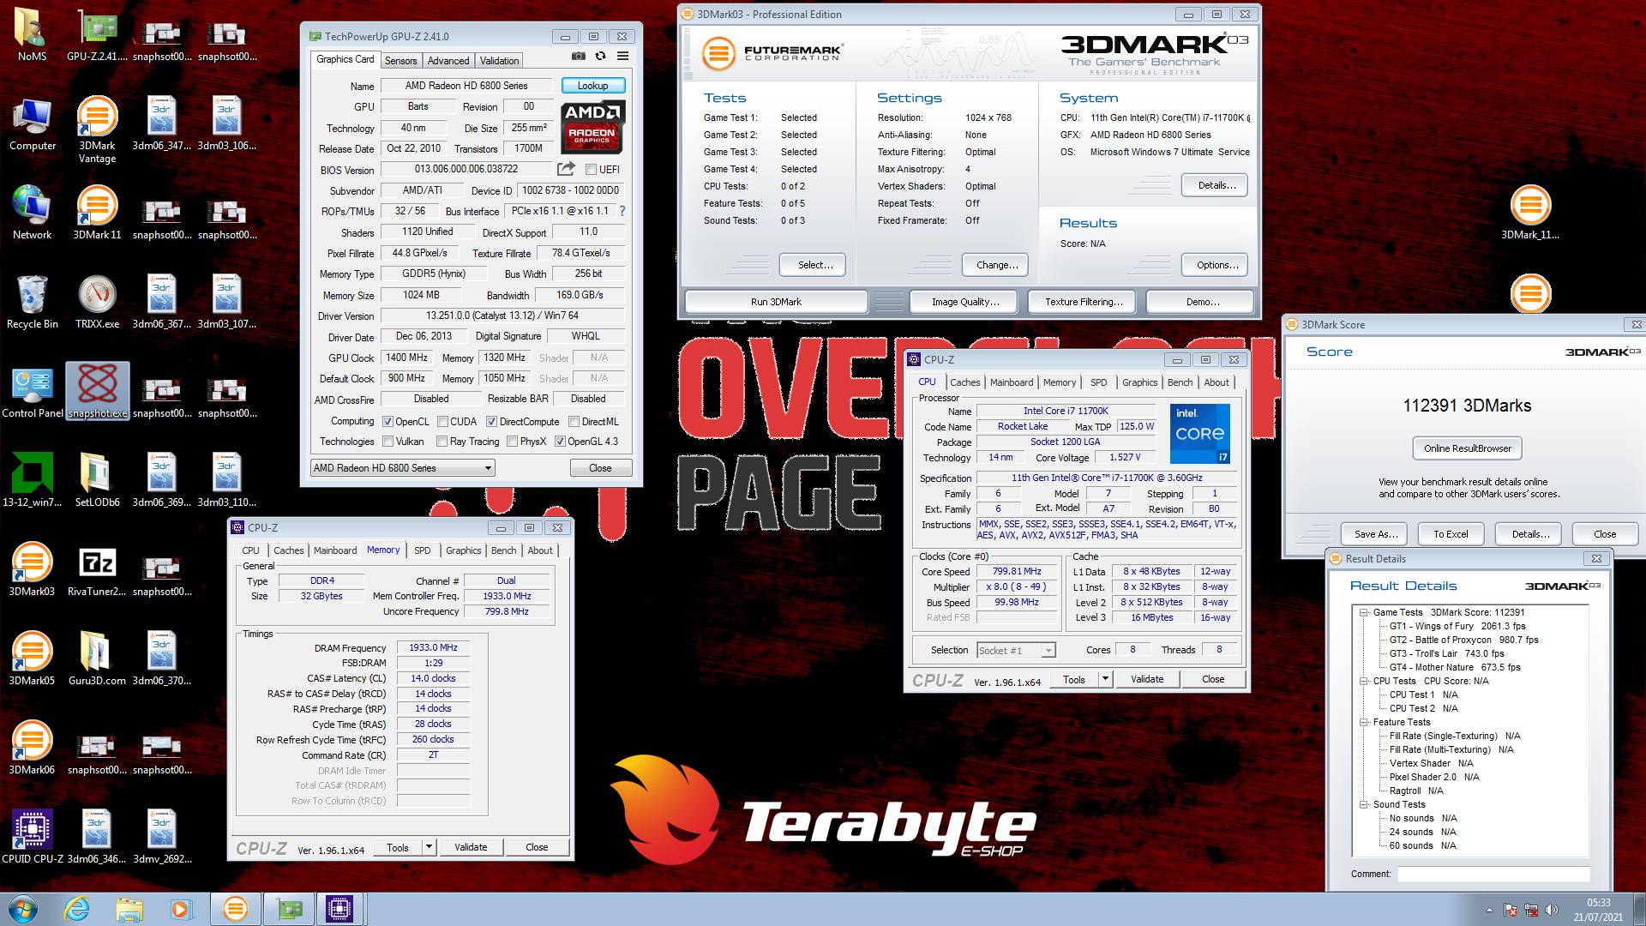Image resolution: width=1646 pixels, height=926 pixels.
Task: Click the Comment input field in Result Details
Action: (x=1493, y=874)
